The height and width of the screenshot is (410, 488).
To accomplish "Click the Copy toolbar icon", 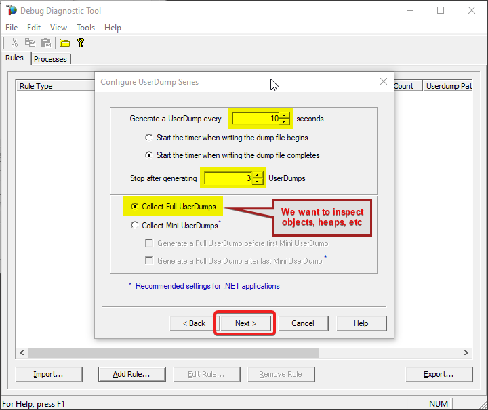I will (x=30, y=43).
